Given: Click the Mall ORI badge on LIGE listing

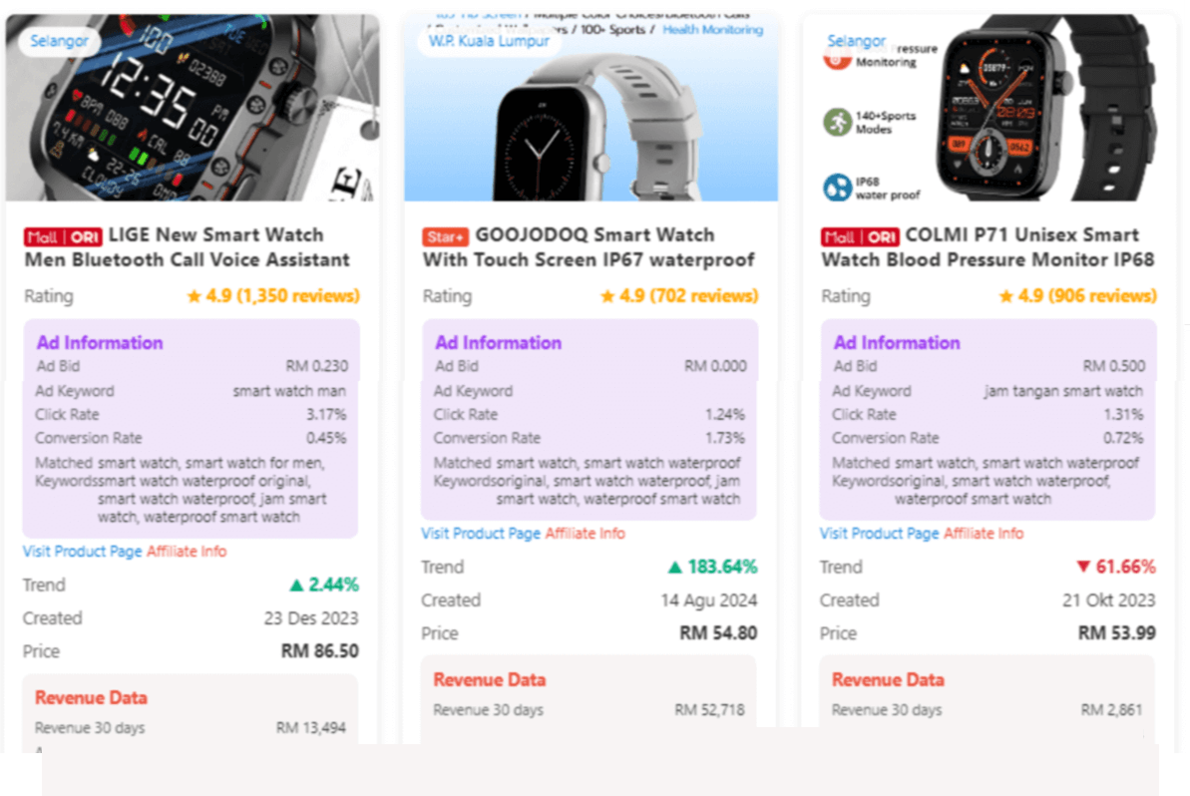Looking at the screenshot, I should tap(63, 236).
